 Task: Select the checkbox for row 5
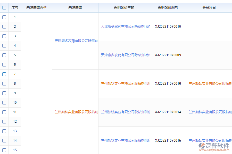pyautogui.click(x=4, y=55)
